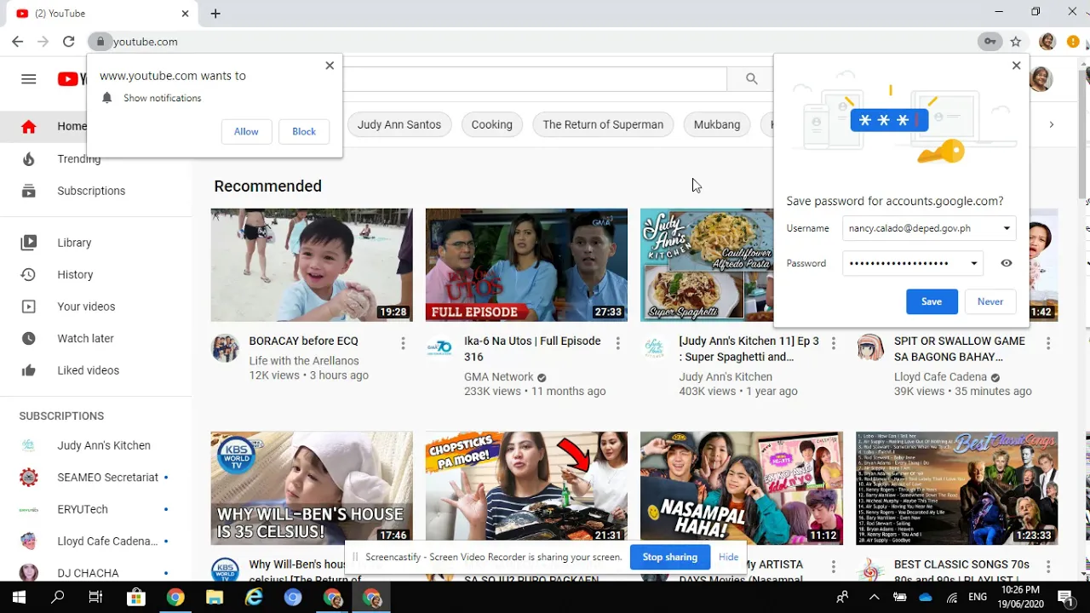Open options for BORACAY before ECQ video
The image size is (1090, 613).
coord(403,343)
